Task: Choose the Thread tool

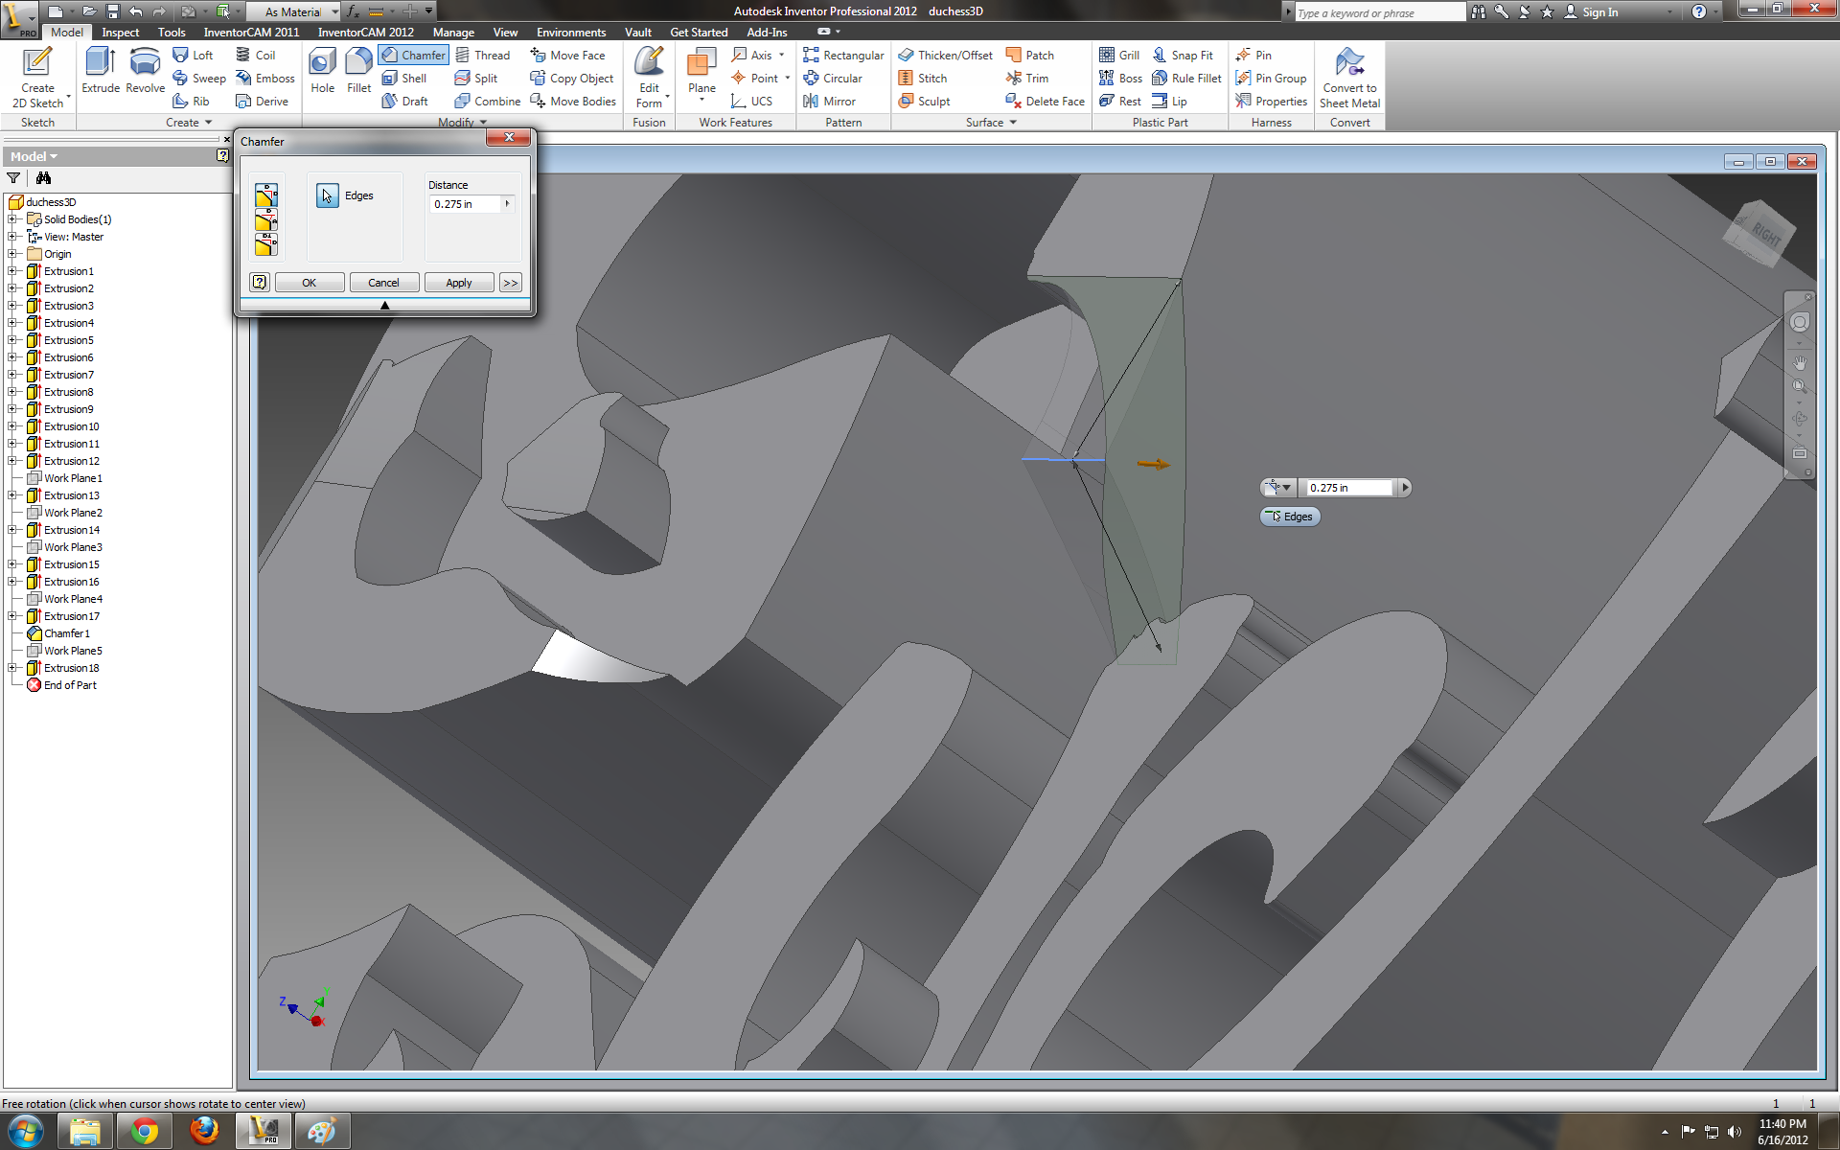Action: [483, 56]
